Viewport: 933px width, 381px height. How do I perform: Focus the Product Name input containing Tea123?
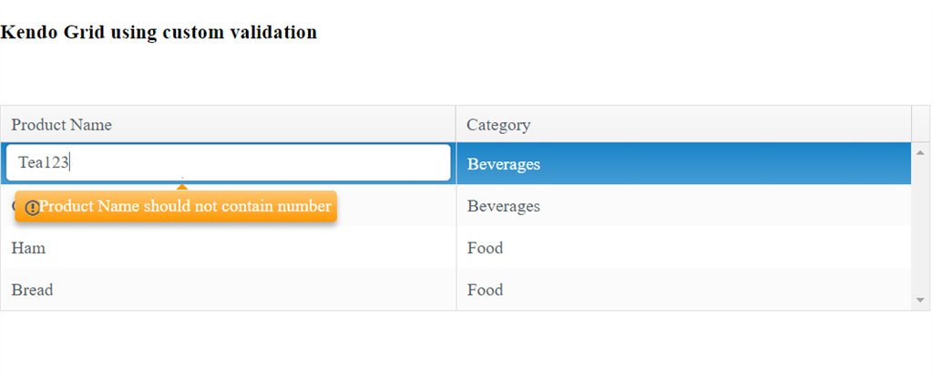pos(228,163)
